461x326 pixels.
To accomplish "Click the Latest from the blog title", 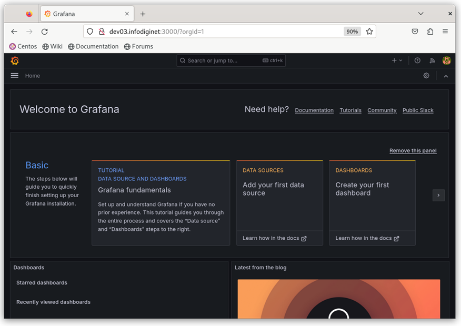I will (260, 268).
